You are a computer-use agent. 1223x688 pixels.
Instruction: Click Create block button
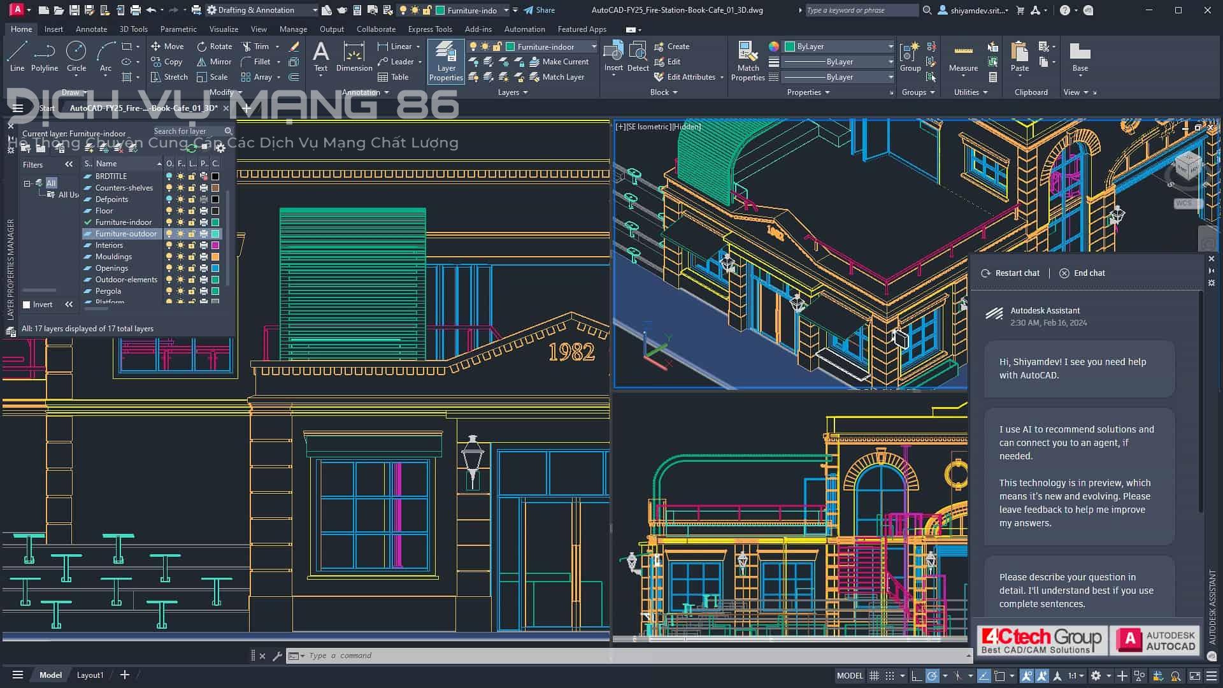click(672, 47)
